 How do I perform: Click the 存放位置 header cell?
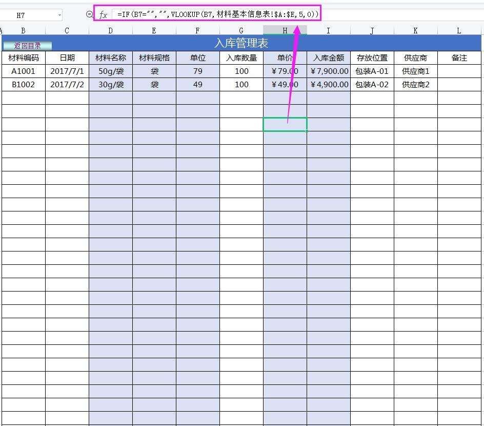pyautogui.click(x=372, y=58)
